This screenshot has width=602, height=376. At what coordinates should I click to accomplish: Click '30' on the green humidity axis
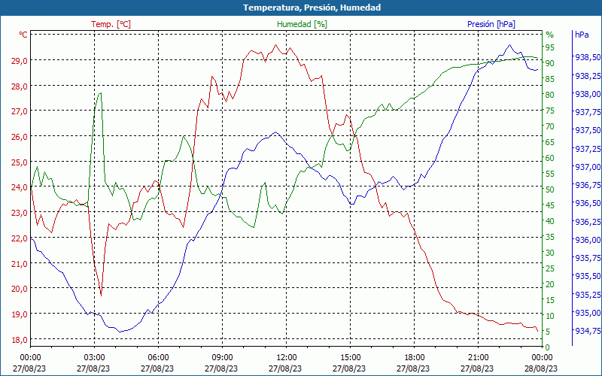[550, 253]
